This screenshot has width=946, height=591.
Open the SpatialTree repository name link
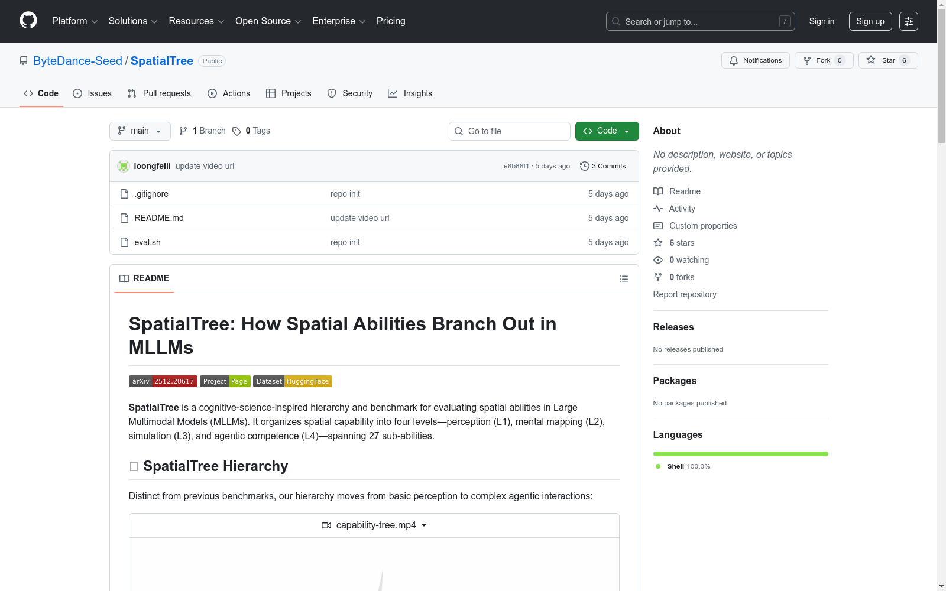[x=162, y=61]
